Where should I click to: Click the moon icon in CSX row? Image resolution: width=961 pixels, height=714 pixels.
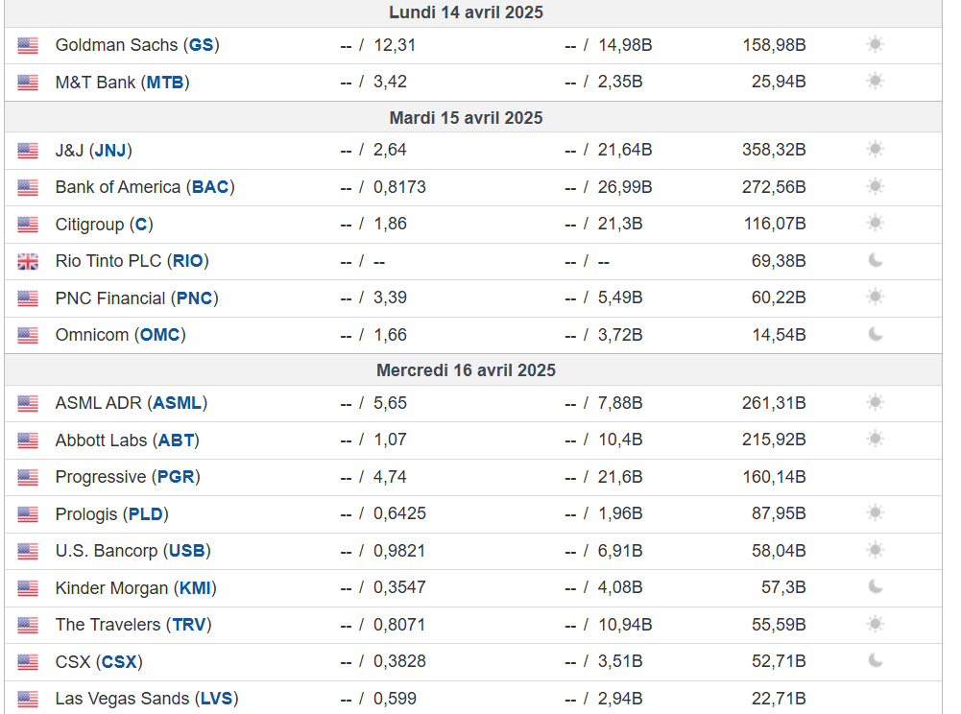point(875,660)
